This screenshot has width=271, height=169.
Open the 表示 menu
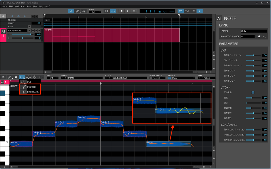tap(35, 6)
